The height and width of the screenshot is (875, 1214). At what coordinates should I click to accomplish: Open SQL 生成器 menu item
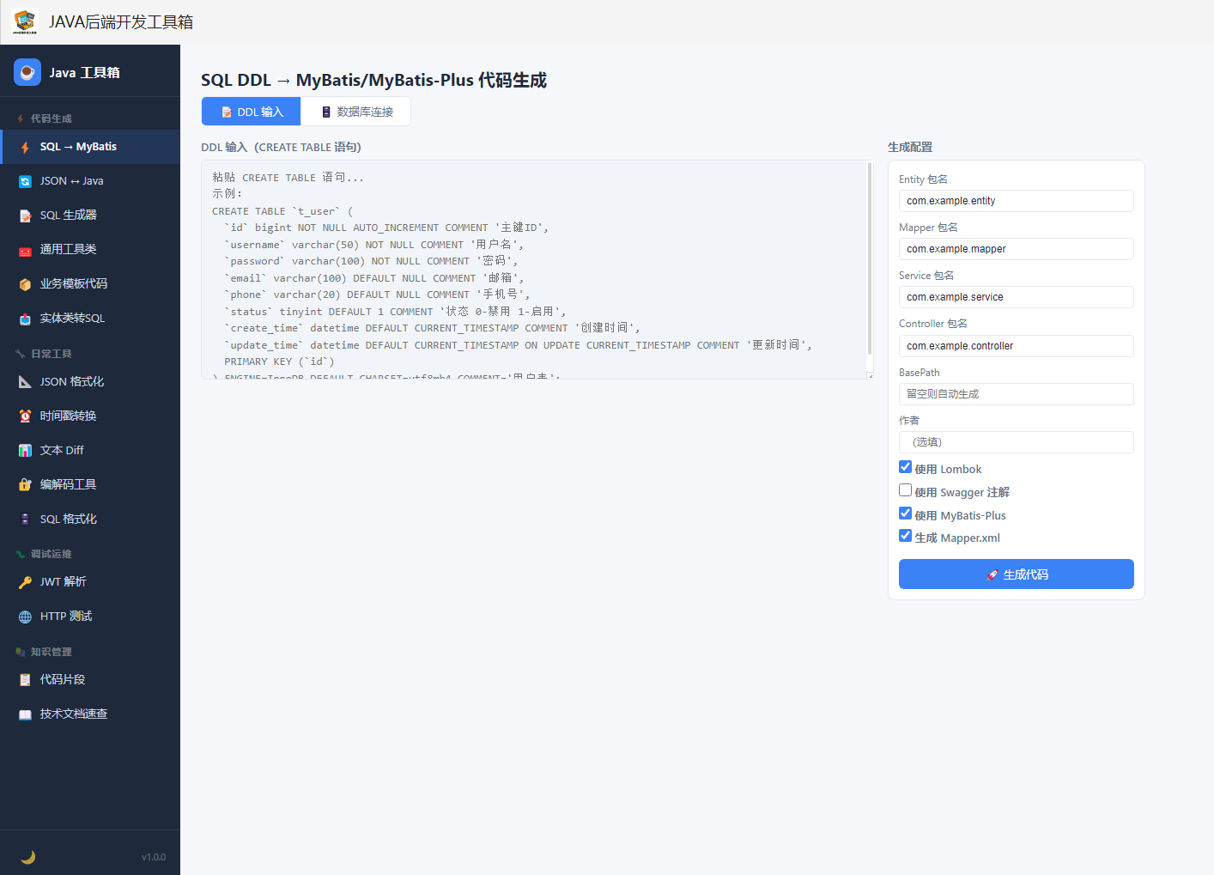pos(90,216)
